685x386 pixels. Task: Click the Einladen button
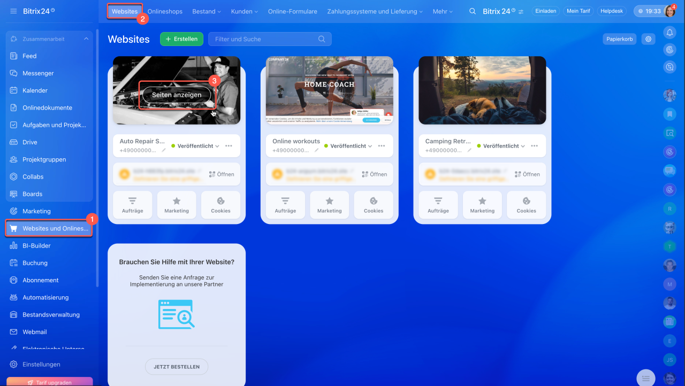[546, 11]
